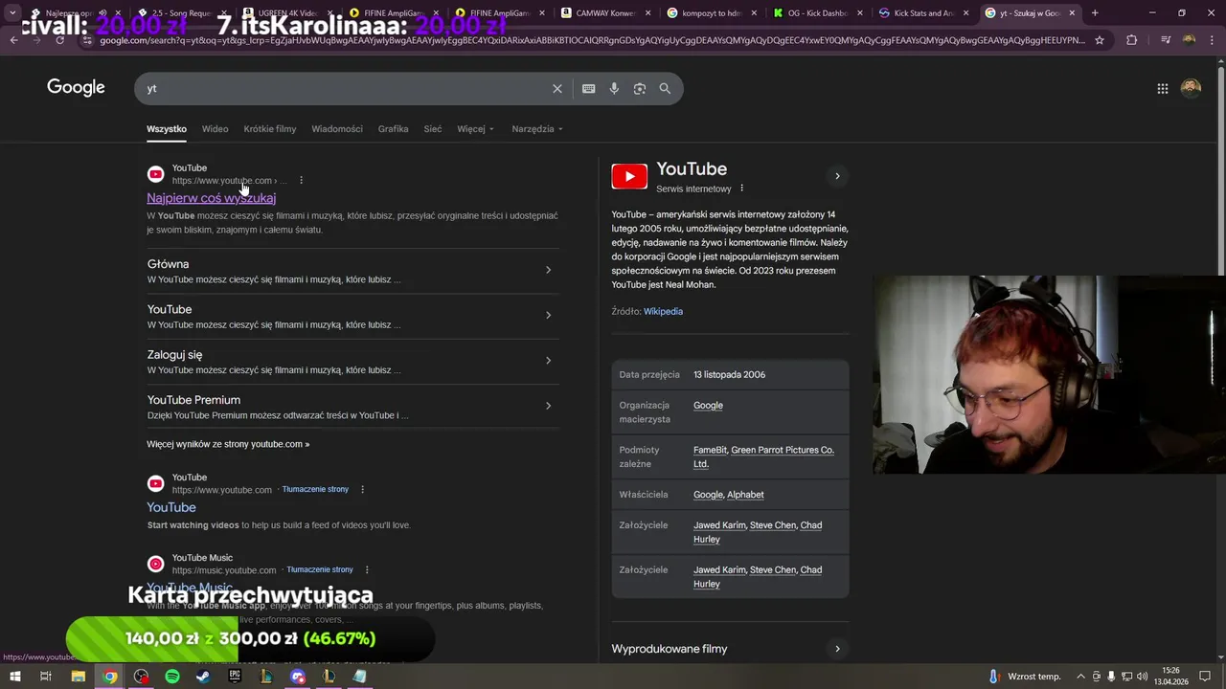
Task: Expand the Zaloguj się sitelink chevron
Action: click(x=548, y=361)
